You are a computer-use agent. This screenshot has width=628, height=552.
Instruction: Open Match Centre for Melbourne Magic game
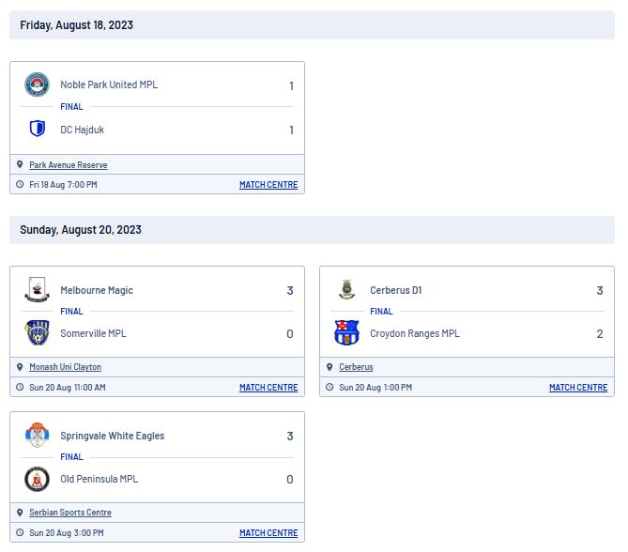(x=268, y=388)
